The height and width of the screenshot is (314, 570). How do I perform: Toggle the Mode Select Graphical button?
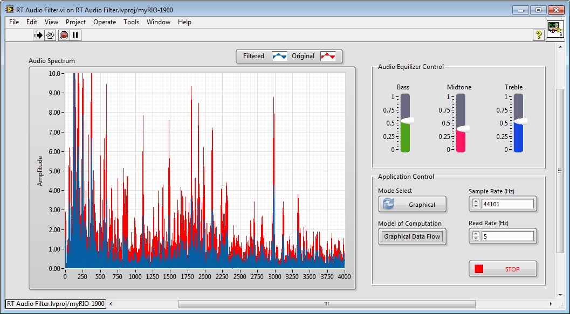(413, 204)
